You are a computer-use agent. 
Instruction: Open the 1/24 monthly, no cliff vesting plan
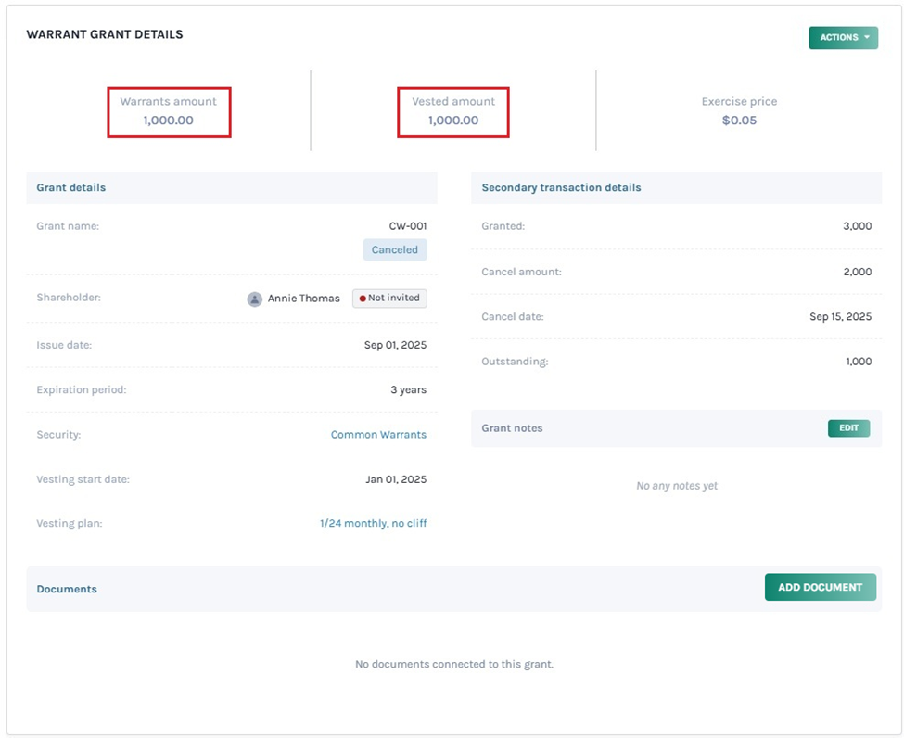point(373,523)
